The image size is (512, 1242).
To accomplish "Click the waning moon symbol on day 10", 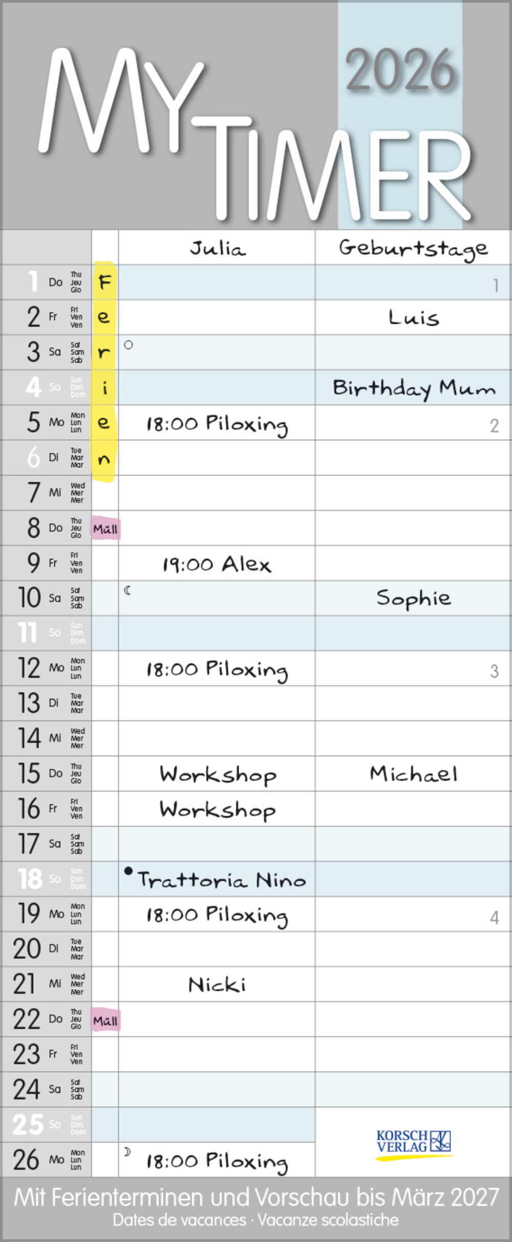I will (x=127, y=591).
